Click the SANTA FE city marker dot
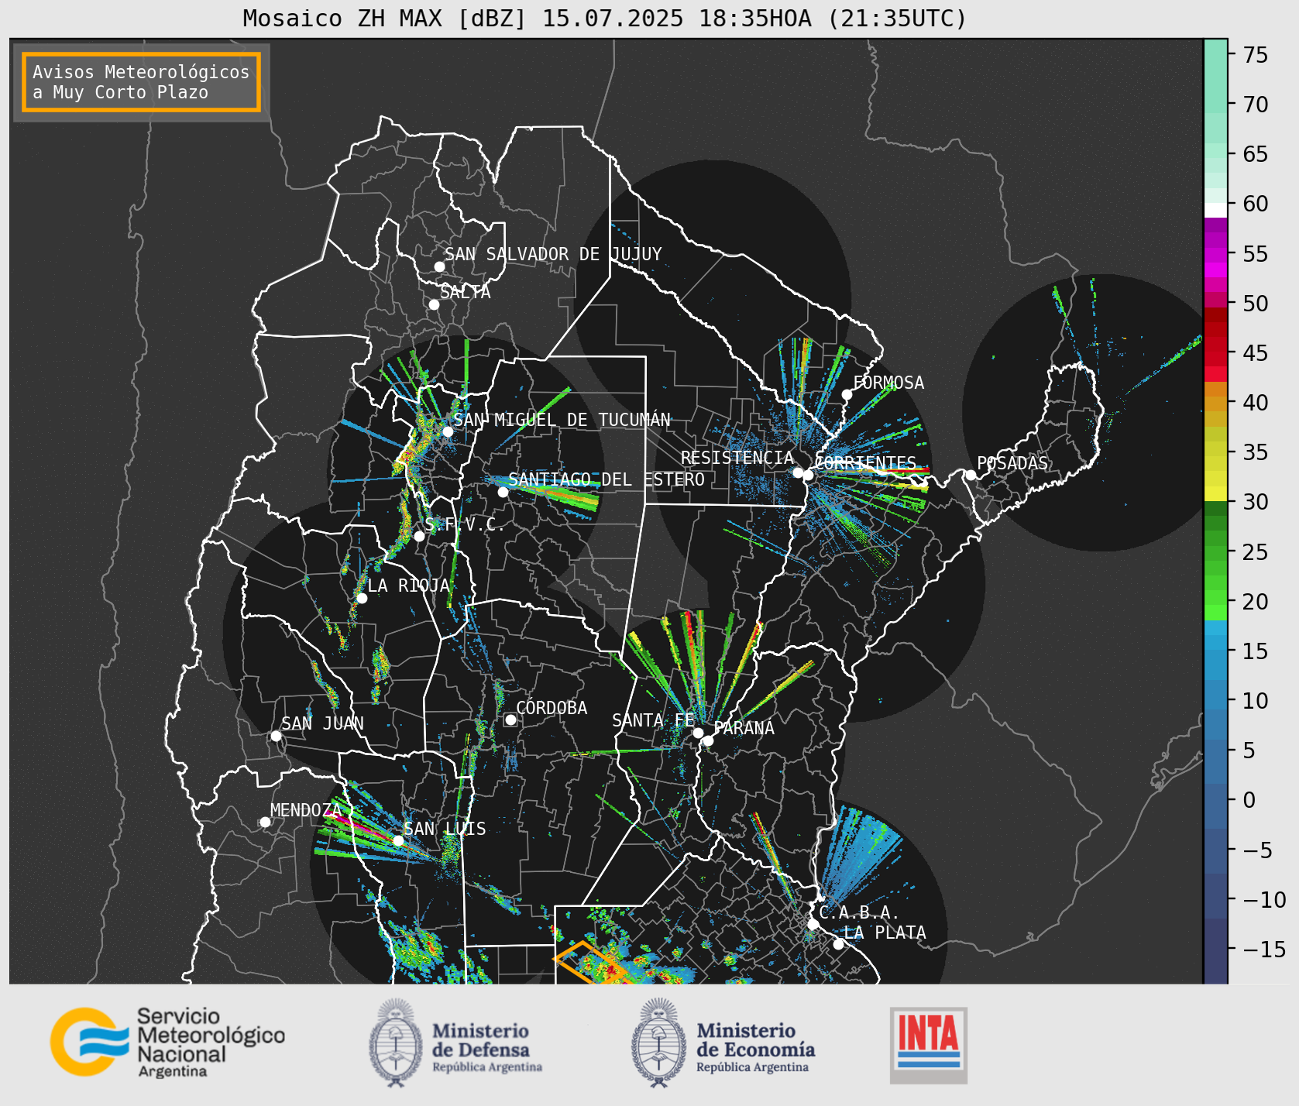The height and width of the screenshot is (1106, 1299). (x=698, y=733)
